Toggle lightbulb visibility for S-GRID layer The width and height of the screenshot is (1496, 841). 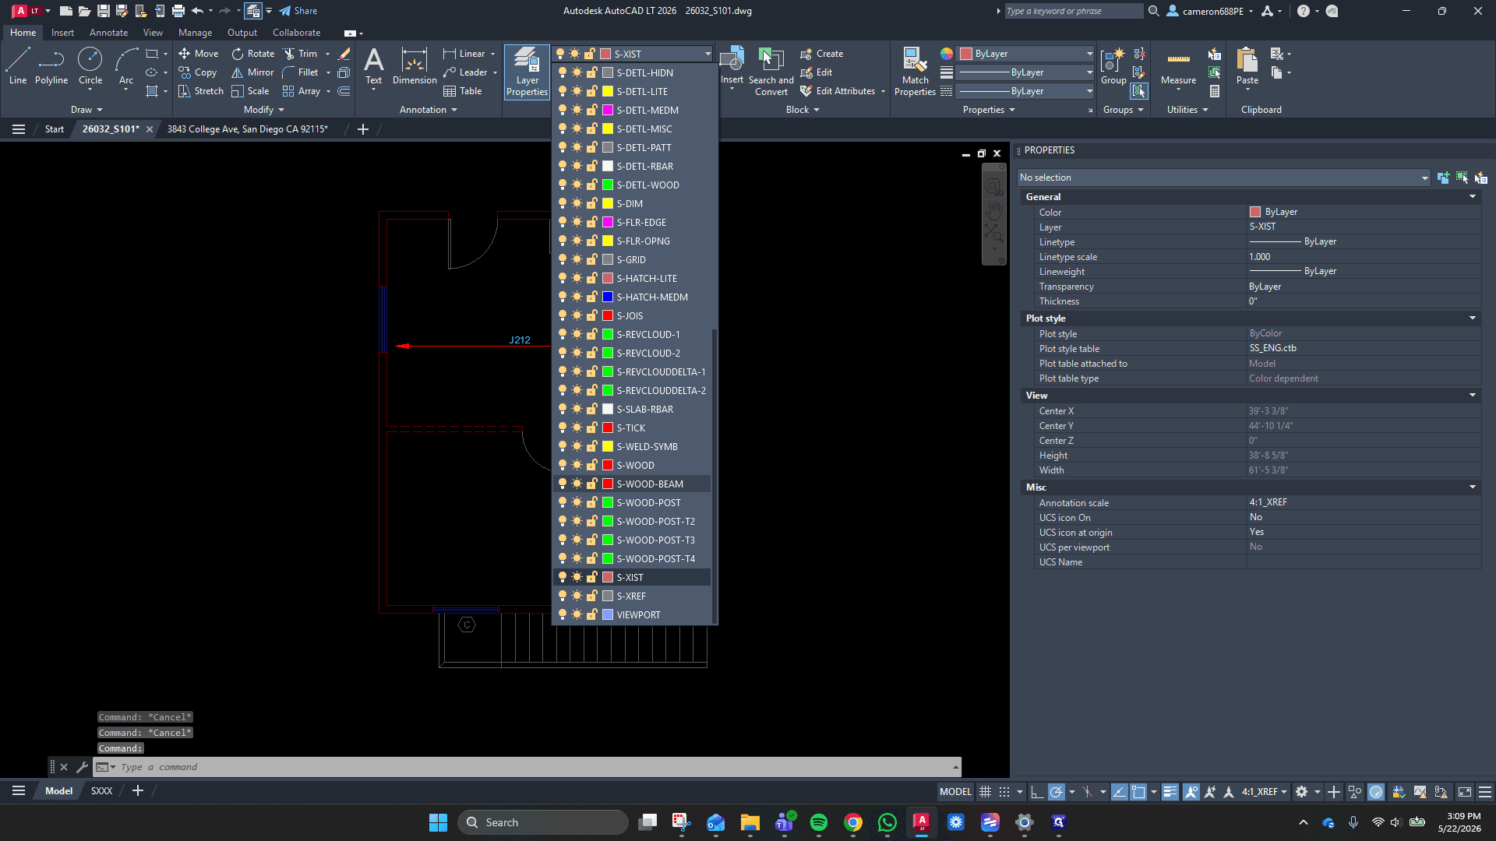(563, 259)
